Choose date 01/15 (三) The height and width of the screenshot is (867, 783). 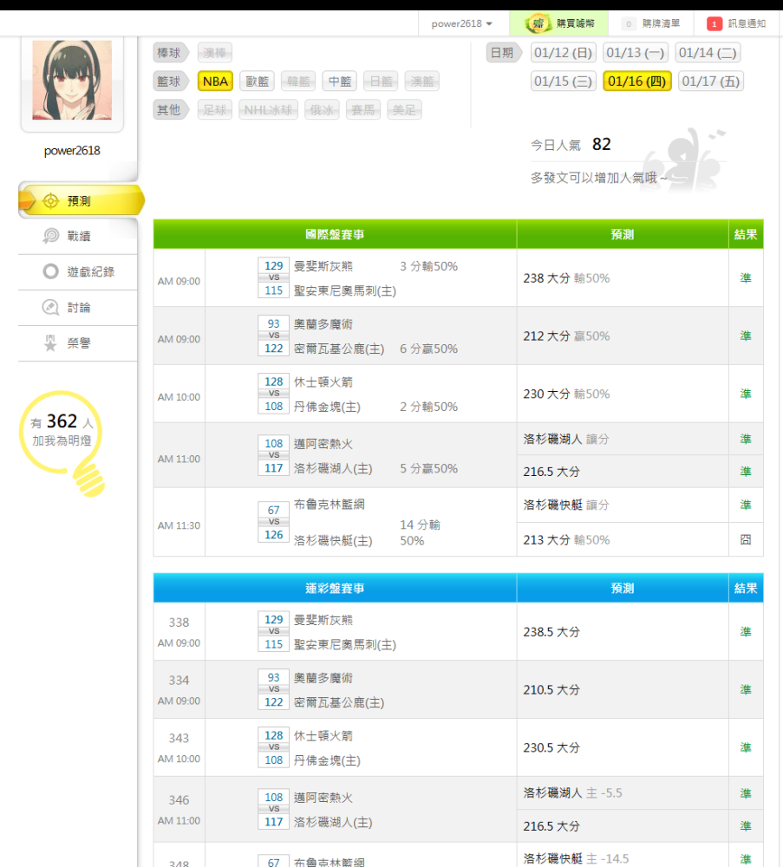point(564,81)
